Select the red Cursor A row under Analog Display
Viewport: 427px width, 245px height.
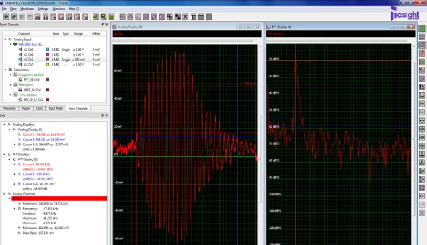[43, 135]
